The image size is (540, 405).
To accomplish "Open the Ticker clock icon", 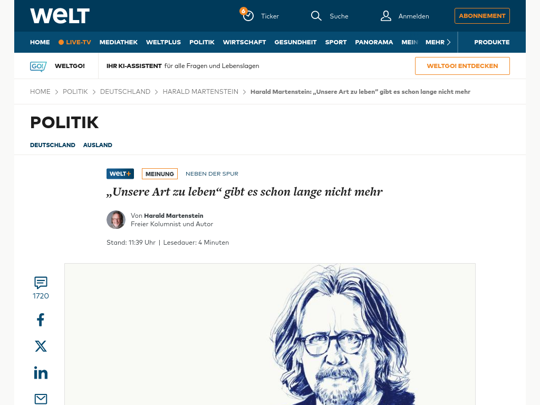I will point(248,16).
